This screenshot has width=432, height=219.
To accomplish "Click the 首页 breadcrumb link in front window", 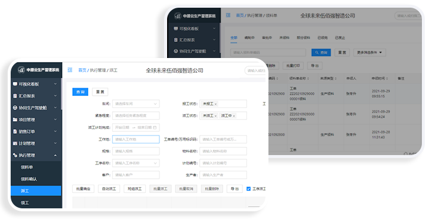I will [x=82, y=70].
